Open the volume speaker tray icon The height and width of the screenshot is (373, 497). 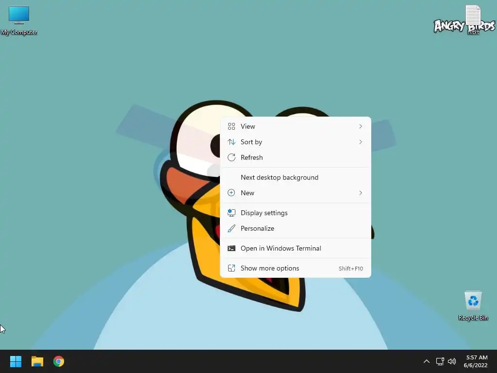452,361
